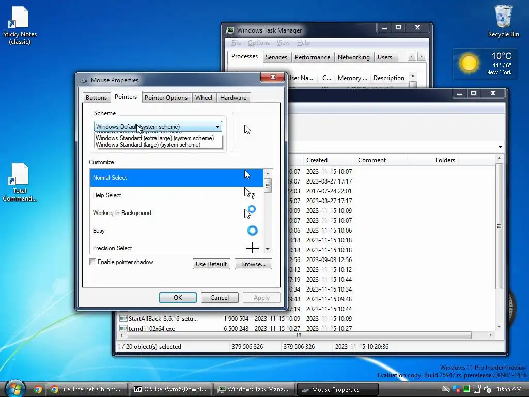Image resolution: width=529 pixels, height=397 pixels.
Task: Launch pinned Chrome icon in taskbar
Action: [x=37, y=389]
